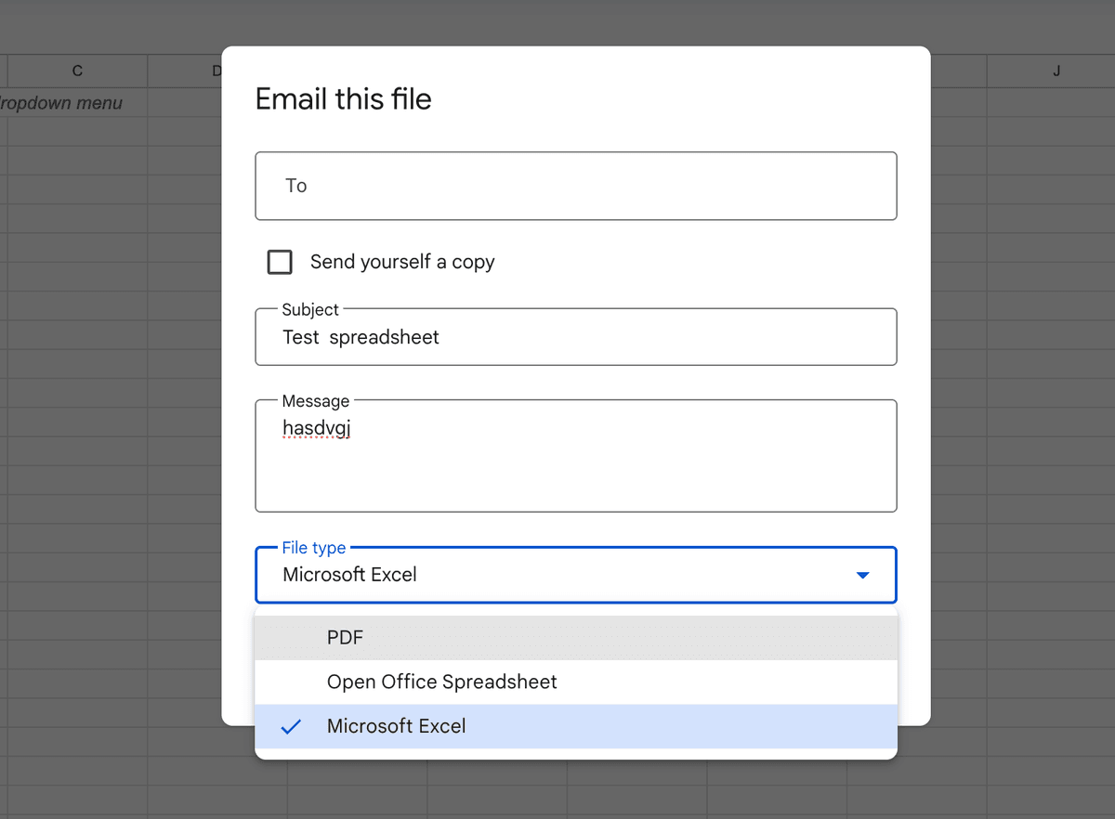Image resolution: width=1115 pixels, height=819 pixels.
Task: Click the partially visible column D header
Action: tap(216, 71)
